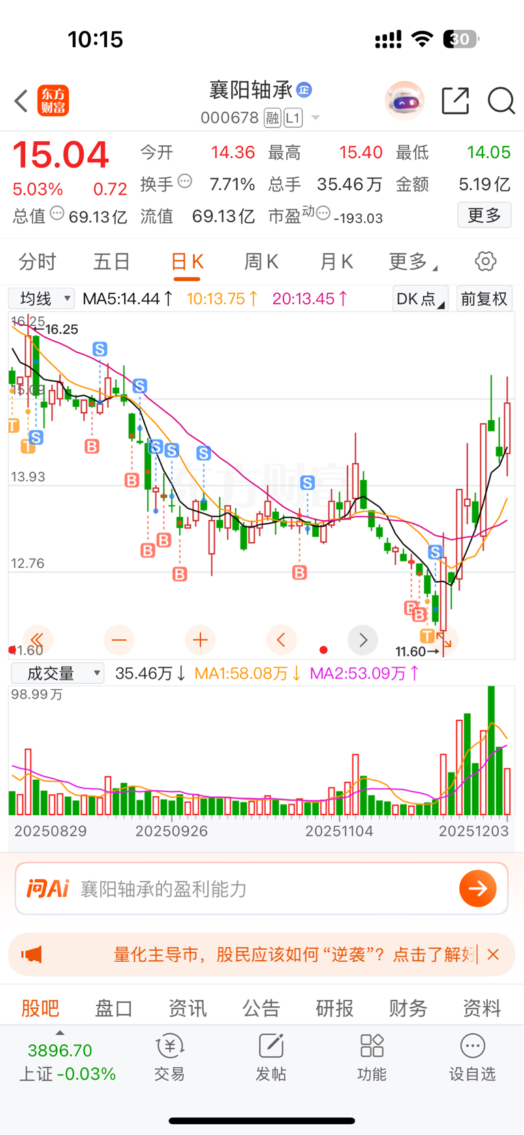Tap the 16.25 high price label
The width and height of the screenshot is (524, 1135).
(61, 329)
